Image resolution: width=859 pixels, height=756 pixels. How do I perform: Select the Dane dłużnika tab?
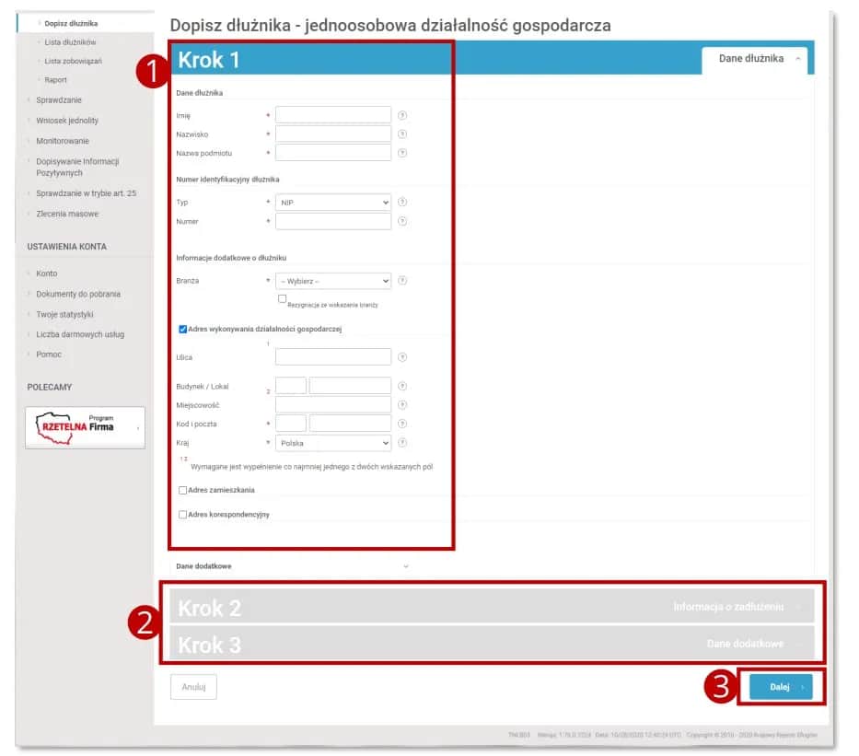tap(753, 59)
